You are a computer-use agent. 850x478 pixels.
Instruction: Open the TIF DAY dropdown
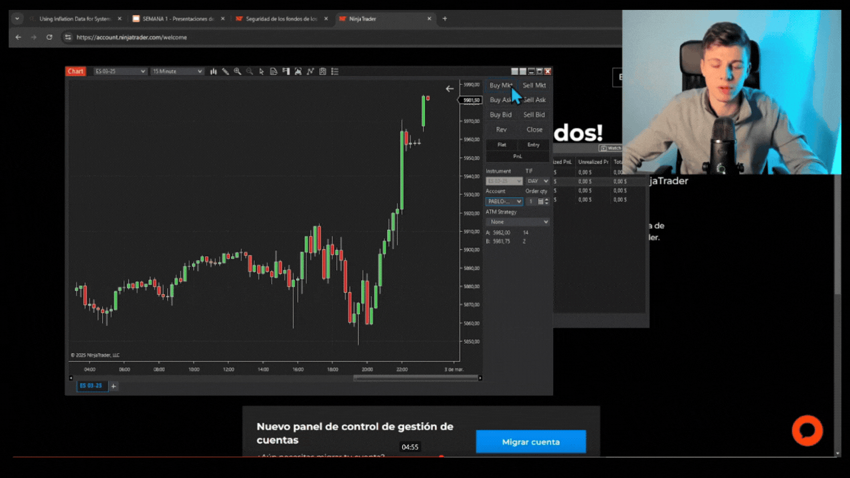coord(538,181)
